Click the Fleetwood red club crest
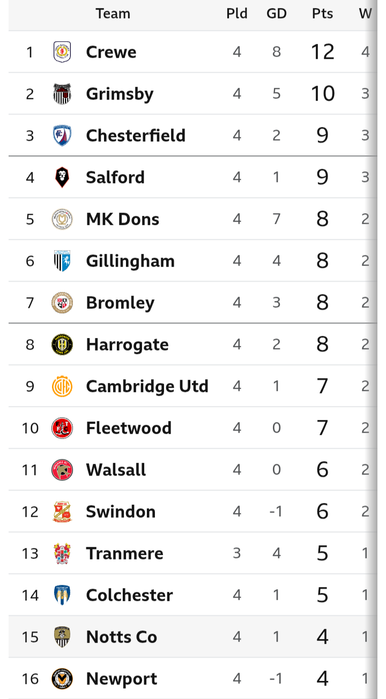This screenshot has height=699, width=386. [x=62, y=428]
